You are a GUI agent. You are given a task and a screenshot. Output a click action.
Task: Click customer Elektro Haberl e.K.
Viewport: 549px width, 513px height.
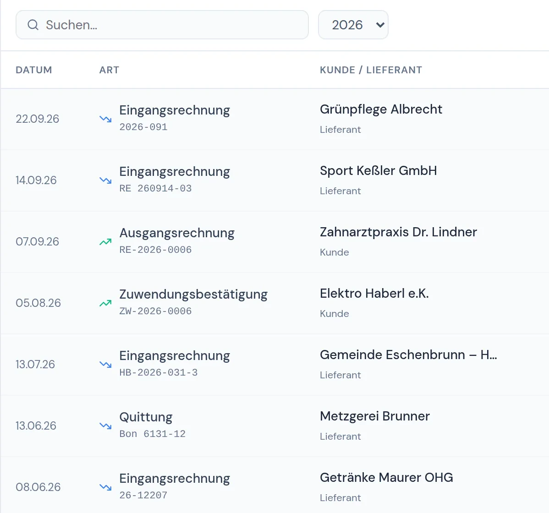pos(374,294)
